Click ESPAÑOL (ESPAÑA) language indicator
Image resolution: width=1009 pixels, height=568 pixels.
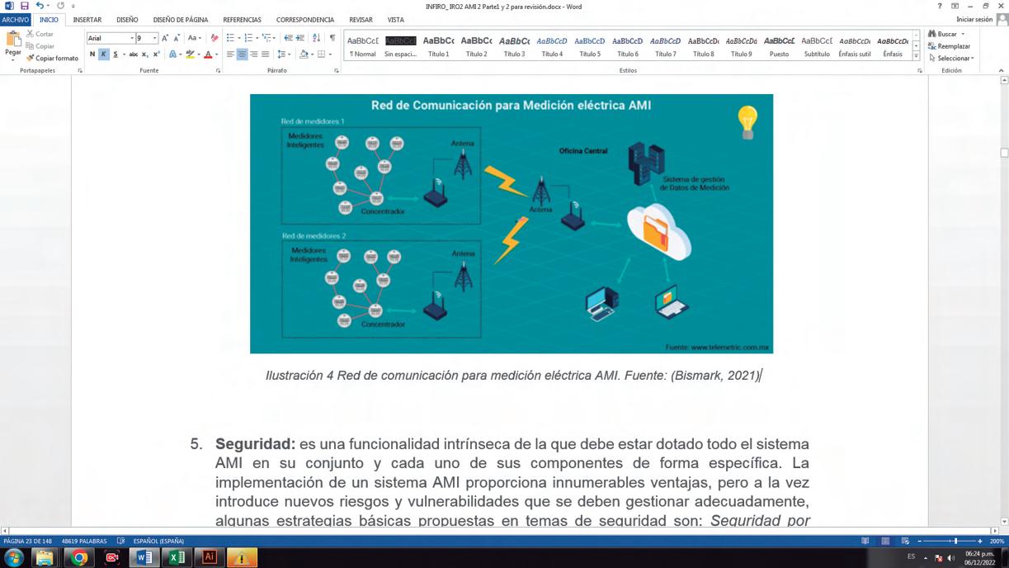pos(158,541)
